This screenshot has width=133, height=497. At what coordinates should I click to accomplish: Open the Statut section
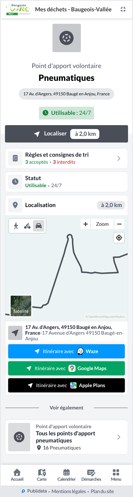(x=66, y=182)
